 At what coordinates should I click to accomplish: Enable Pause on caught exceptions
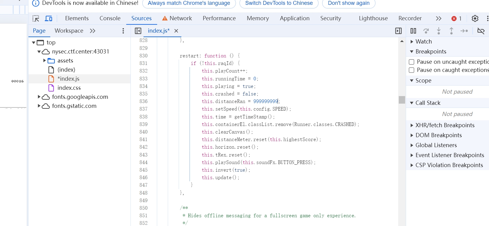tap(411, 70)
